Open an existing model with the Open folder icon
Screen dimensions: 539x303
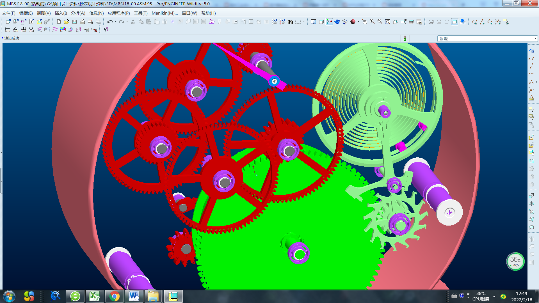67,22
